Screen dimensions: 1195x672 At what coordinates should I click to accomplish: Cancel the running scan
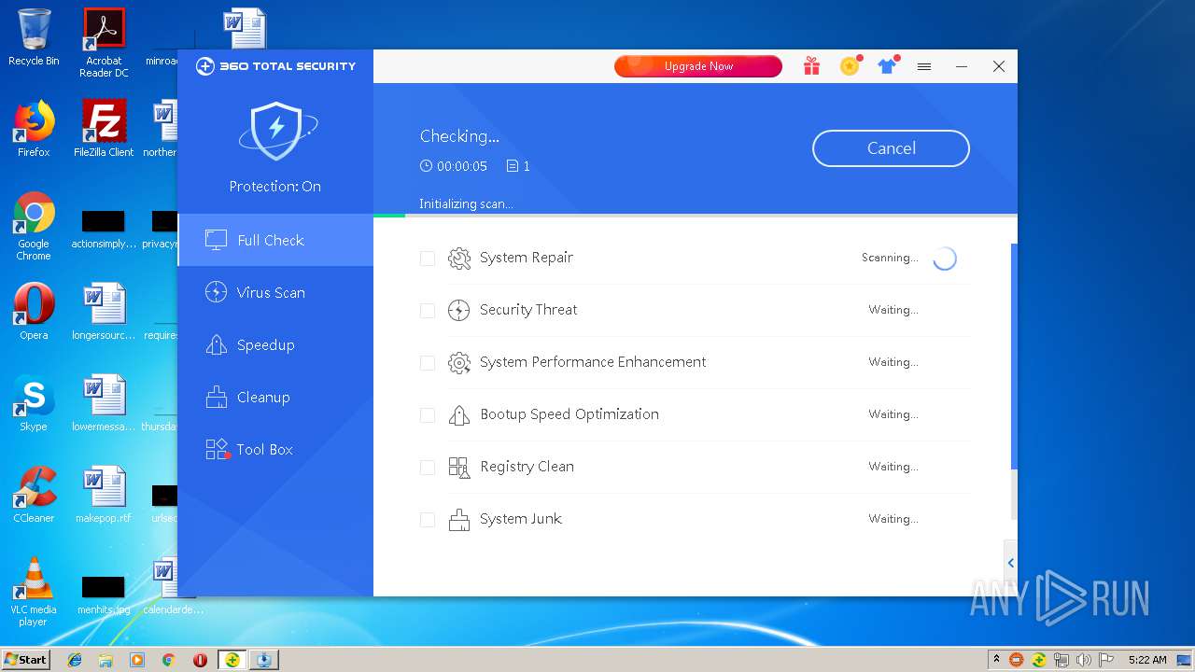[891, 148]
